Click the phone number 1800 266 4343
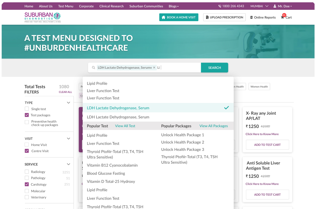 [x=233, y=6]
